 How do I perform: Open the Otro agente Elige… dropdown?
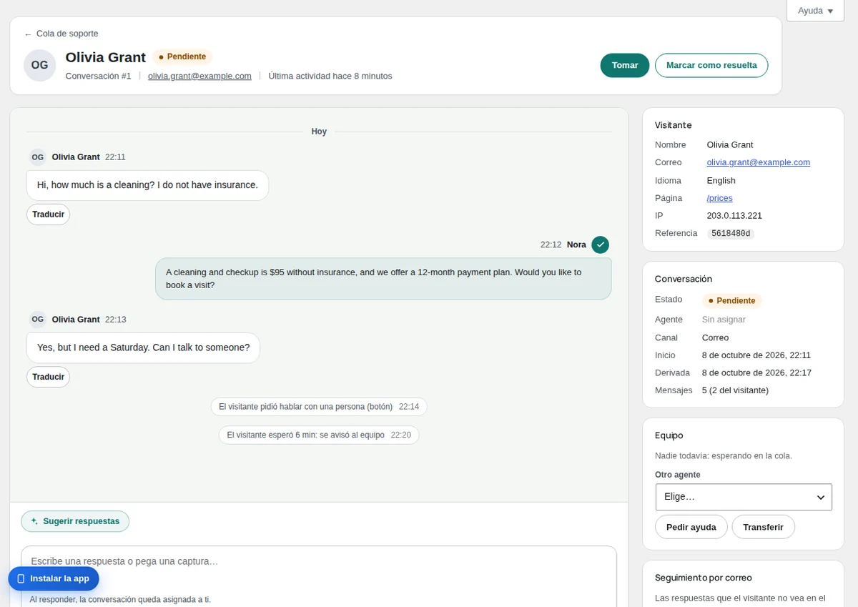(744, 497)
